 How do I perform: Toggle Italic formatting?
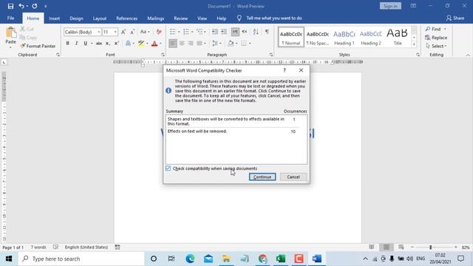[x=77, y=44]
